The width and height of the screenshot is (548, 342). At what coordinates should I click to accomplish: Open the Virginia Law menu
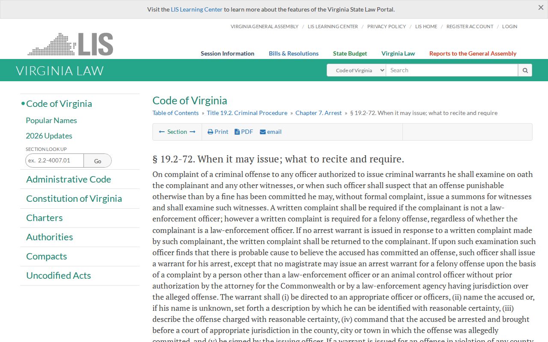click(x=398, y=53)
